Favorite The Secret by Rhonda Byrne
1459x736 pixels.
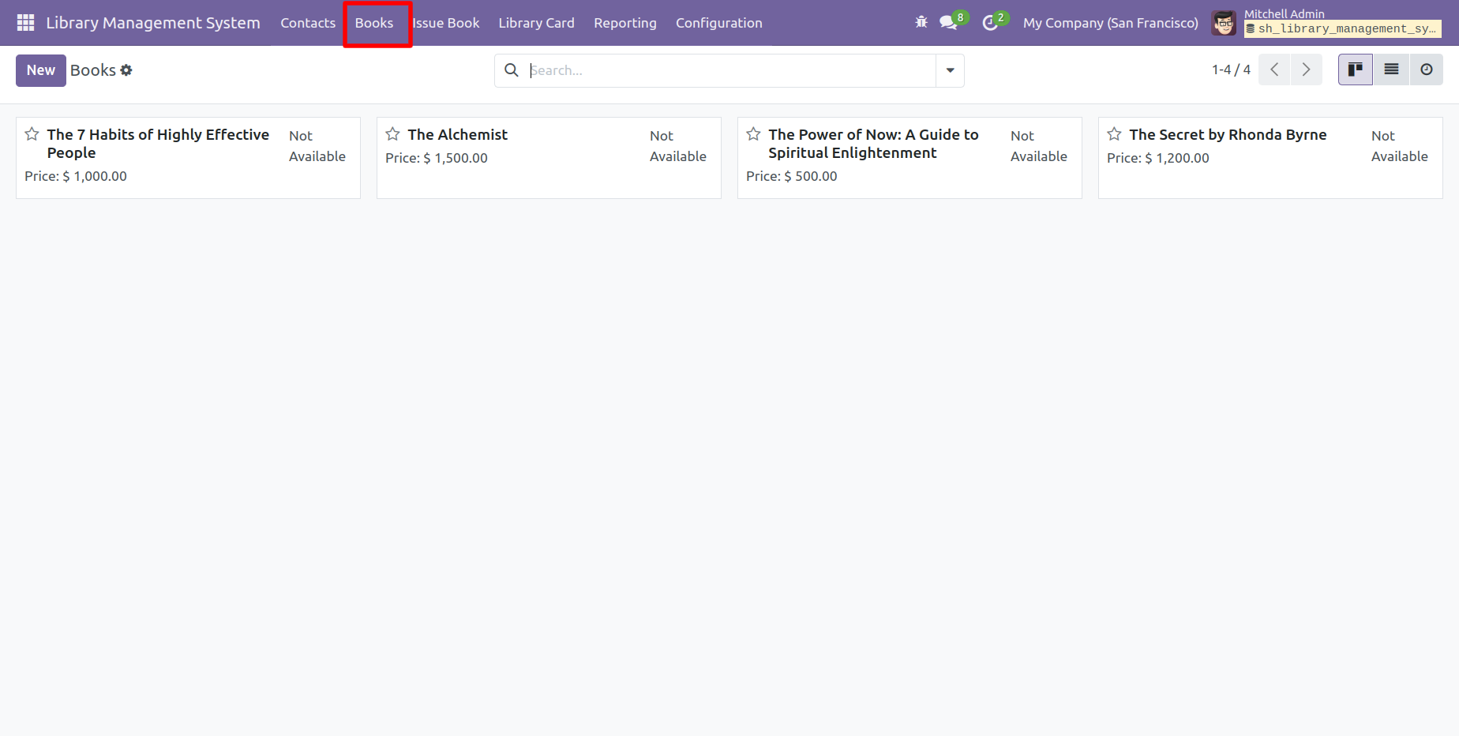pos(1114,134)
